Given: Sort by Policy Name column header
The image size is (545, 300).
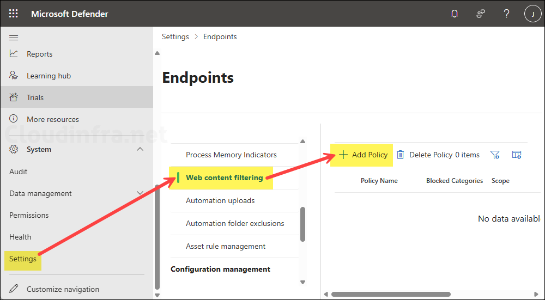Looking at the screenshot, I should click(x=379, y=181).
